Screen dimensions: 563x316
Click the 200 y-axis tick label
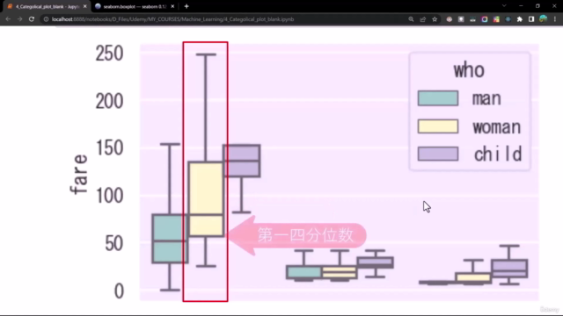coord(109,101)
